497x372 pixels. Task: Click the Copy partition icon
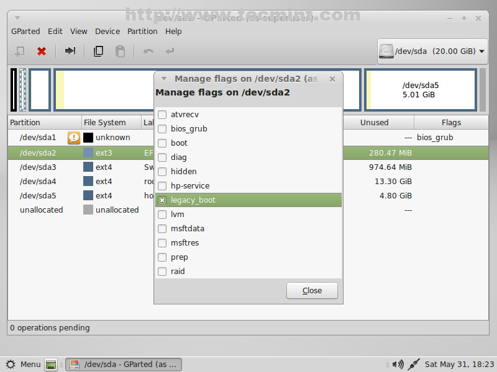(98, 51)
